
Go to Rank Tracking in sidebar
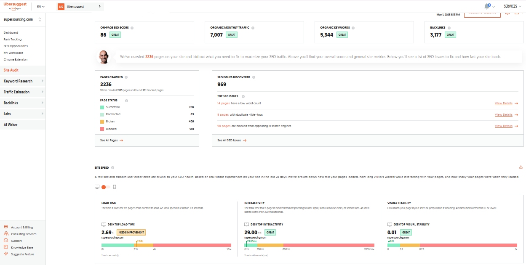tap(13, 39)
